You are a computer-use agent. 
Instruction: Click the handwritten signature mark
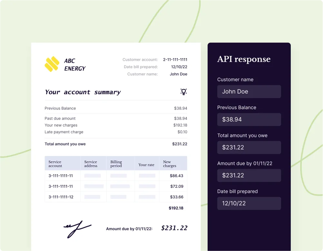tap(77, 229)
